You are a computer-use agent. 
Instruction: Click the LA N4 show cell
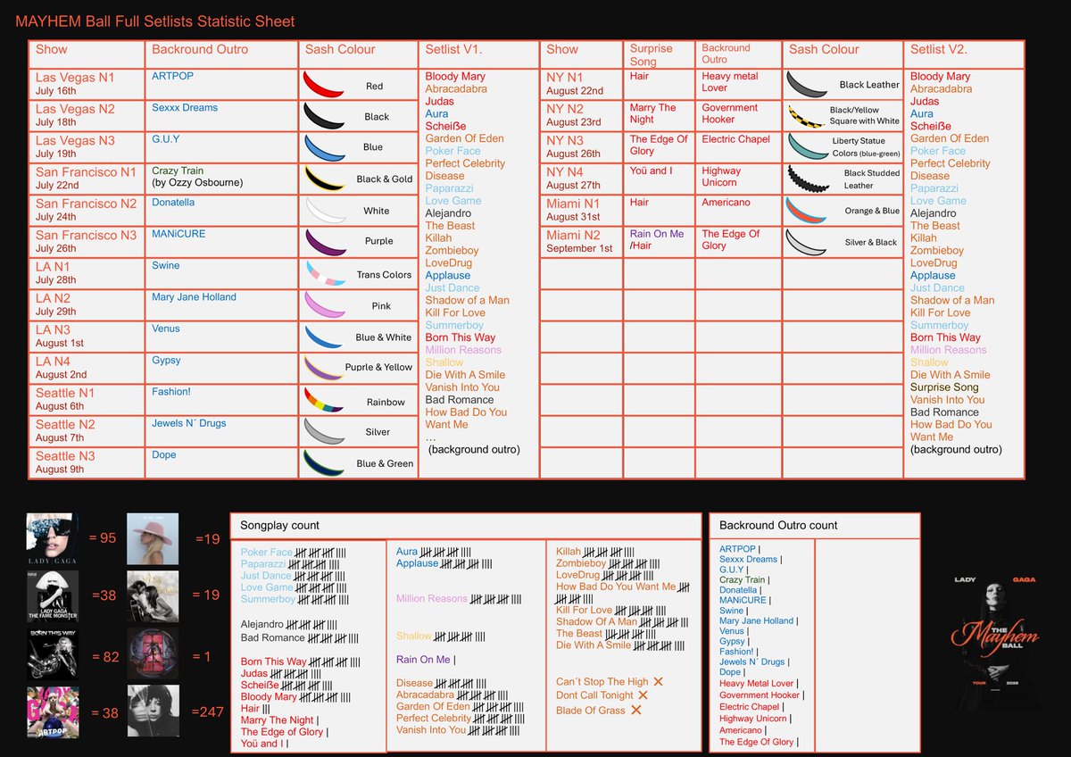coord(87,368)
